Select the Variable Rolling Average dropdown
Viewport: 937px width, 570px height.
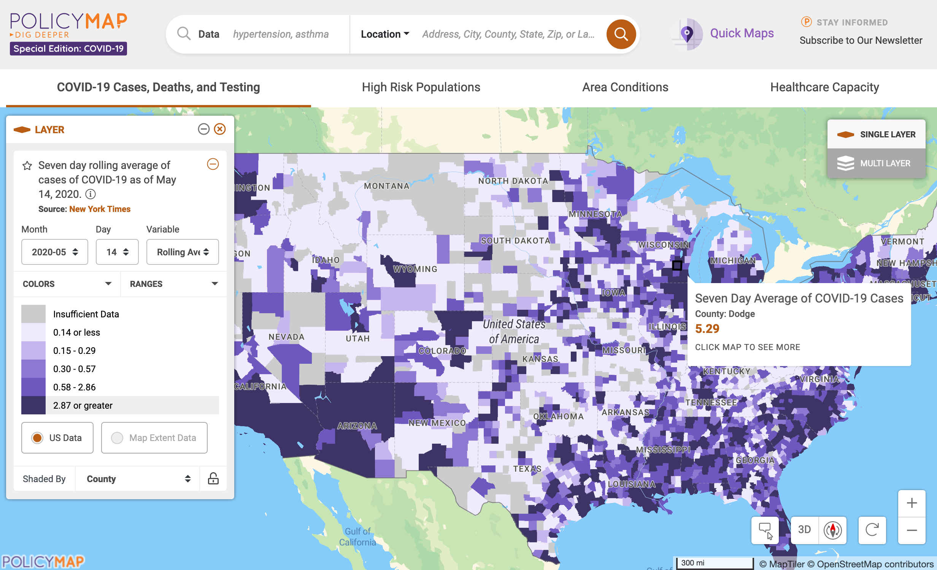tap(181, 253)
